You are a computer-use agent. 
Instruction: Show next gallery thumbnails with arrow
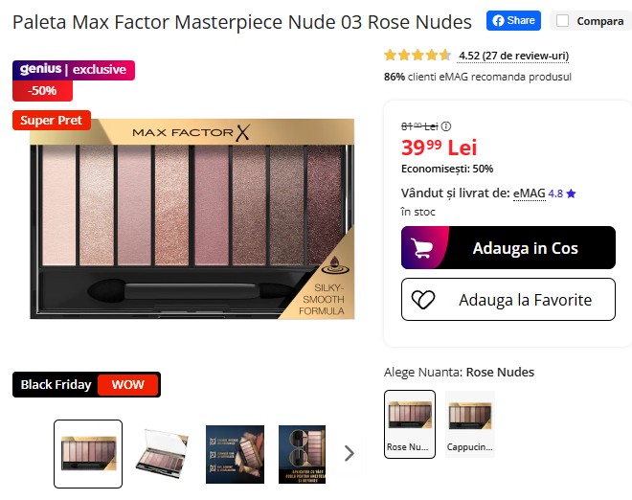point(350,453)
